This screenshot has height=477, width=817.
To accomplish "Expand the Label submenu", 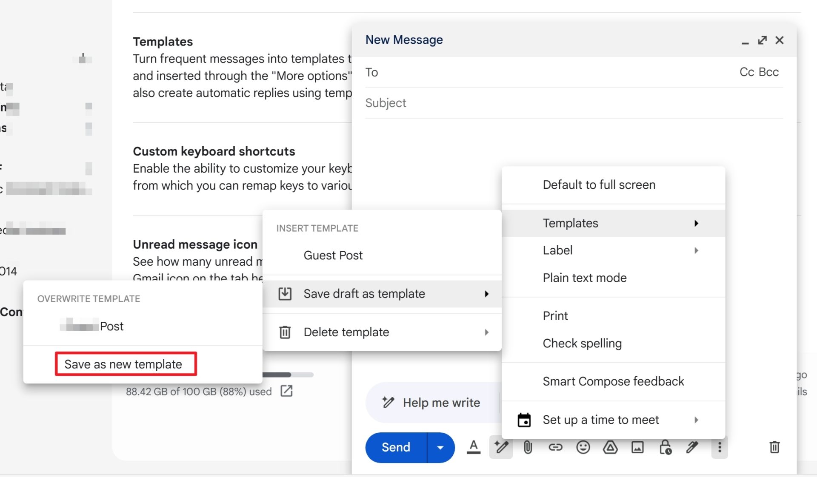I will pos(613,250).
